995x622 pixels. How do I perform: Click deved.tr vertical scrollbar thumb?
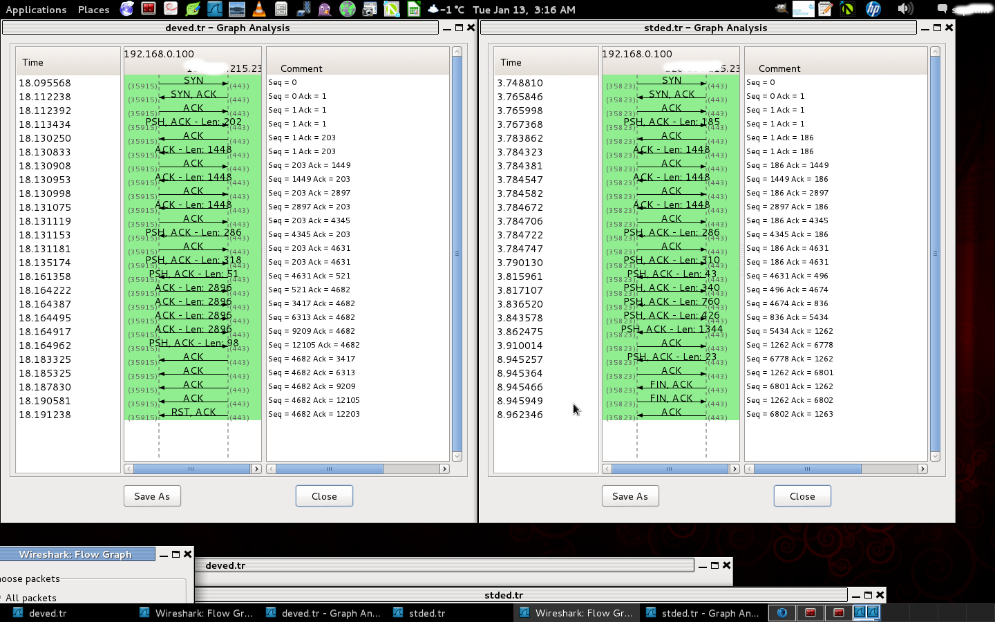click(457, 254)
